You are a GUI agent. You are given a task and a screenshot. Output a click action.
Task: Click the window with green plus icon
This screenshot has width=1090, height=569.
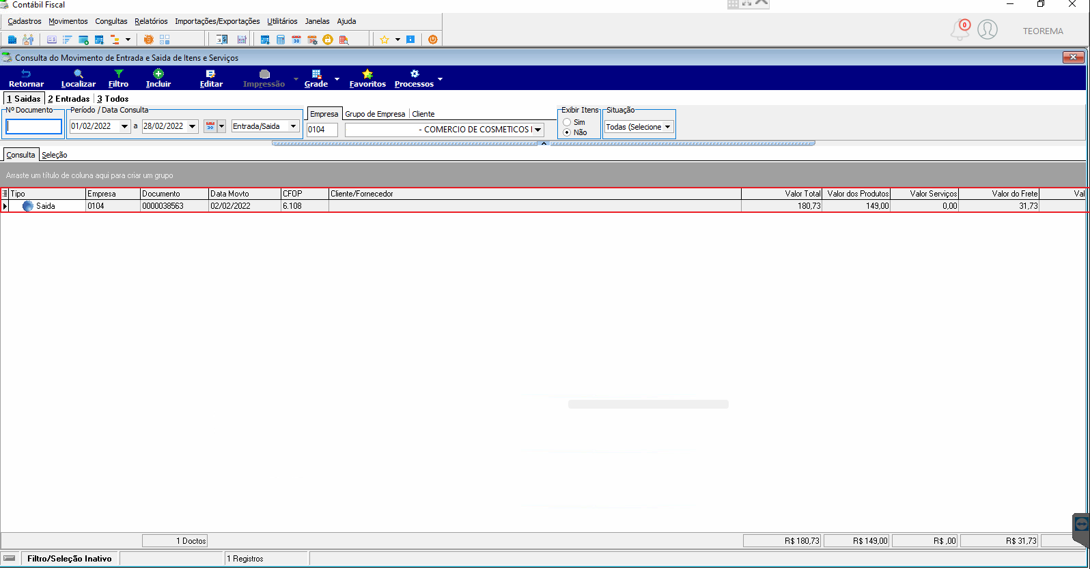83,40
